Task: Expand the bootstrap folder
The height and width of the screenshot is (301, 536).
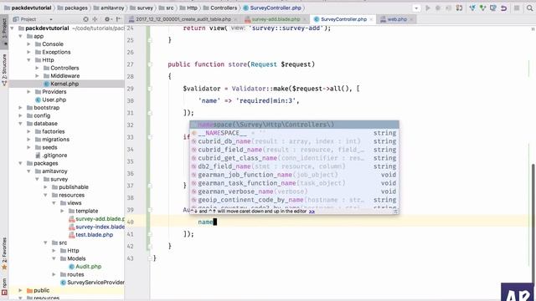Action: coord(20,108)
